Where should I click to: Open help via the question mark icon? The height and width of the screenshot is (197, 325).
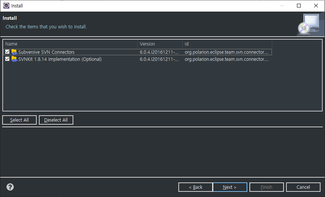(x=10, y=187)
